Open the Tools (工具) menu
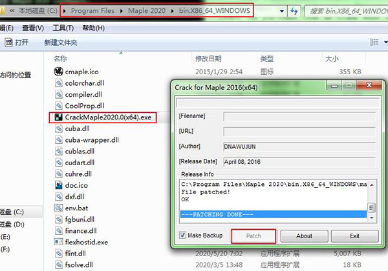388x271 pixels. coord(63,28)
